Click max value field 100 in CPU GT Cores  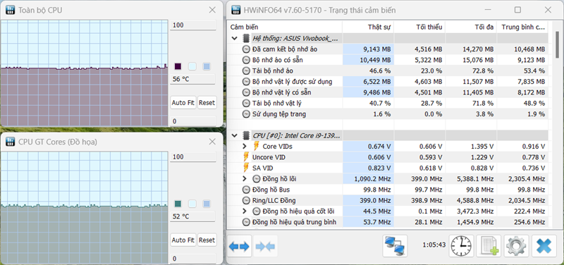[192, 156]
